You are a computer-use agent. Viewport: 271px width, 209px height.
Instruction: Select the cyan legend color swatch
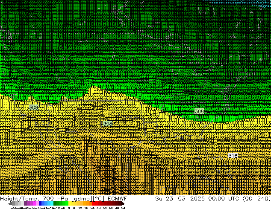click(52, 203)
